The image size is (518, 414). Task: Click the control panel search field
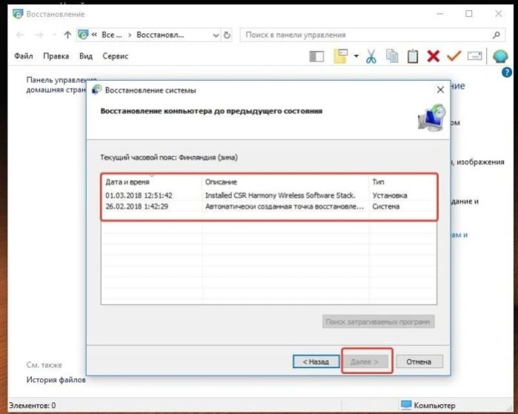[372, 35]
